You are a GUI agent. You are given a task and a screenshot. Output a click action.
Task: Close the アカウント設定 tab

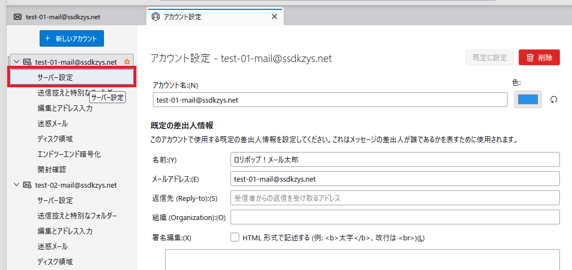coord(274,17)
